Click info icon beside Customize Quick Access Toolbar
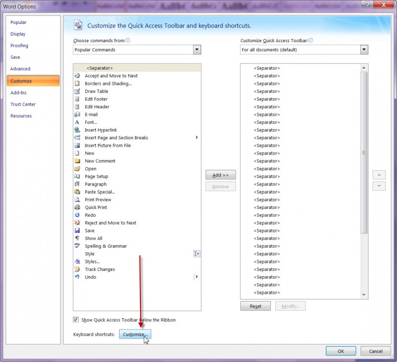Viewport: 397px width, 362px height. (x=310, y=40)
